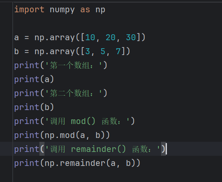Select the 'print(b)' line

click(x=34, y=107)
